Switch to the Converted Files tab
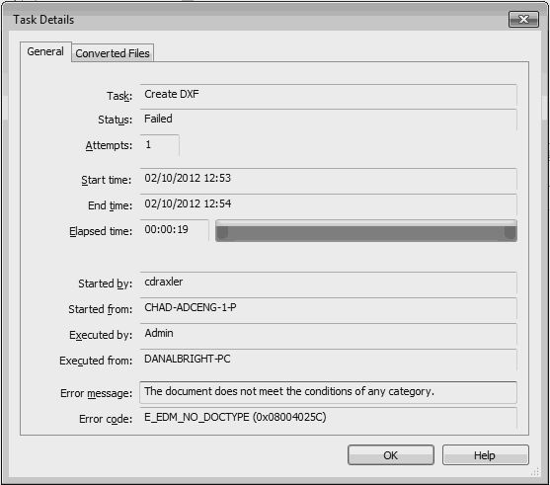The height and width of the screenshot is (485, 550). pos(113,53)
